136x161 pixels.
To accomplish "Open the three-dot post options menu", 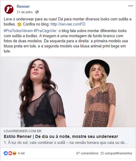I will pos(131,6).
